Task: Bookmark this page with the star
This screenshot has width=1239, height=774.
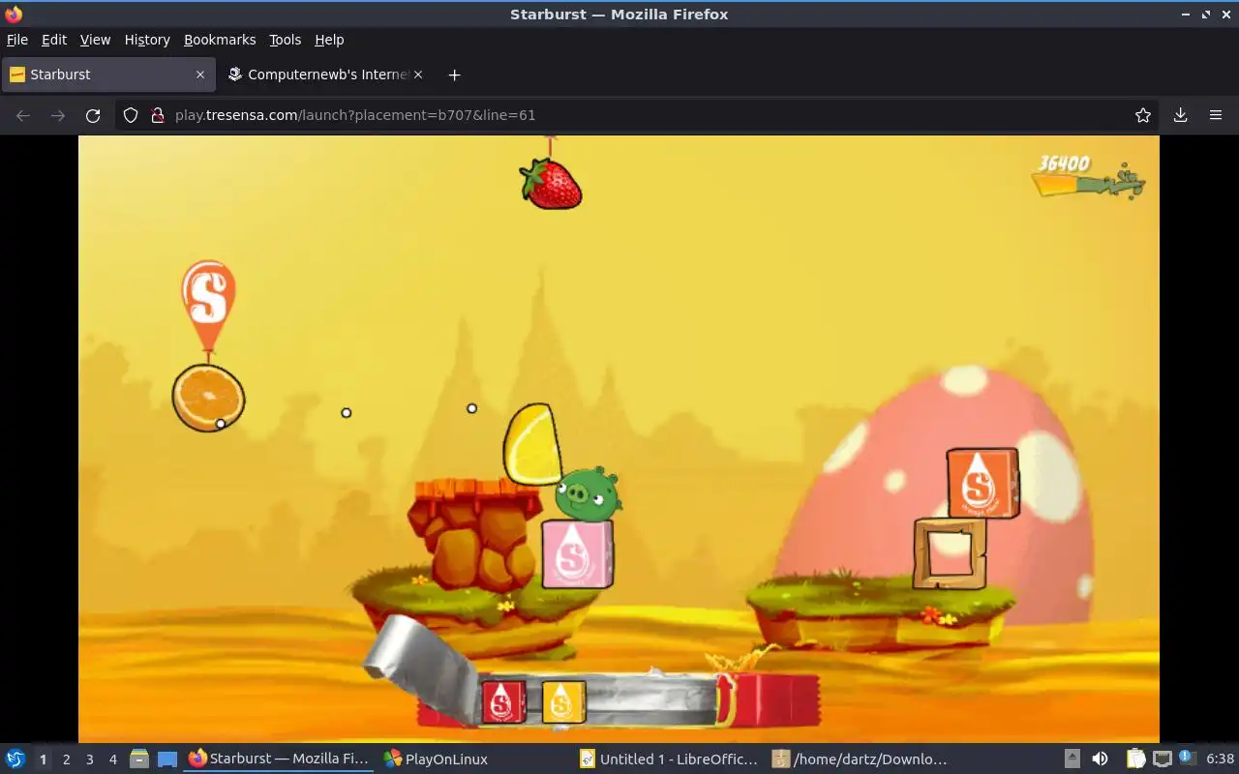Action: point(1143,115)
